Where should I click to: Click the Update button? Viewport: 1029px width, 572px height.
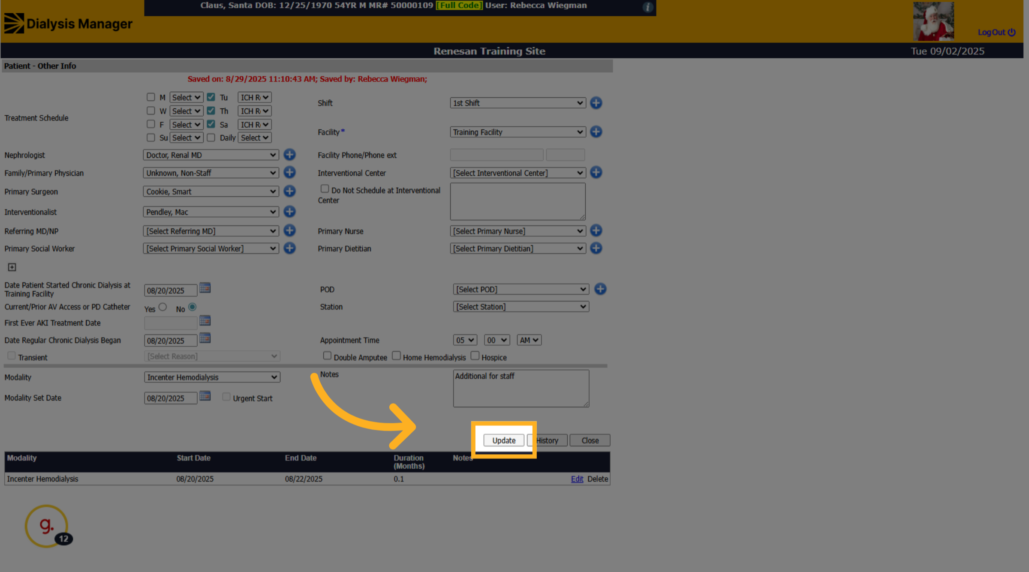504,440
